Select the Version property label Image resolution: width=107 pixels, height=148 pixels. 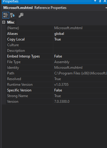tap(13, 102)
